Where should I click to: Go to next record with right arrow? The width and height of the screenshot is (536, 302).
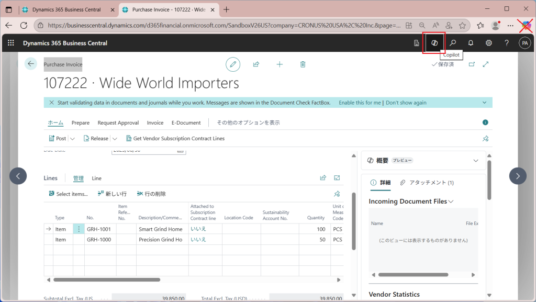click(518, 176)
